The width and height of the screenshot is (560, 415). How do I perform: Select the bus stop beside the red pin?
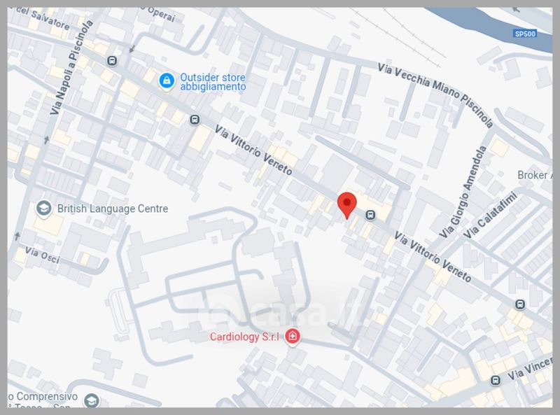click(370, 215)
